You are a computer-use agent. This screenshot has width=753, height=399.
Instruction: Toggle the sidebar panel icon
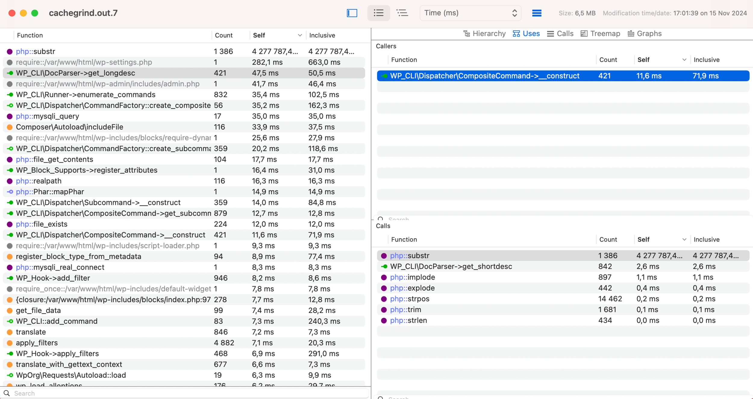coord(352,13)
